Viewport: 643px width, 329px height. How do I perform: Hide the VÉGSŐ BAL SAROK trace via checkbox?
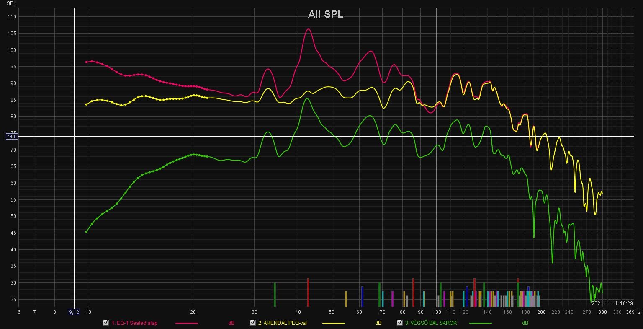pos(400,323)
